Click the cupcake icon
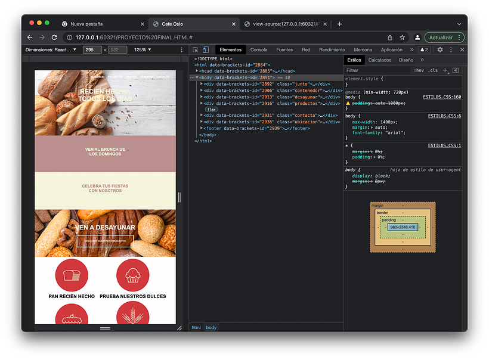The image size is (489, 360). click(x=133, y=275)
